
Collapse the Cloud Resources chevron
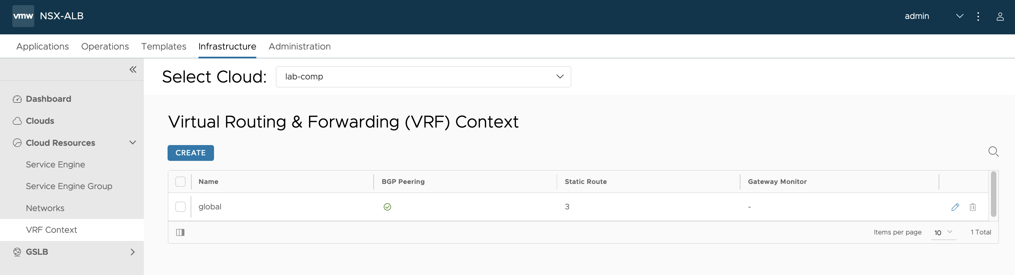tap(133, 142)
